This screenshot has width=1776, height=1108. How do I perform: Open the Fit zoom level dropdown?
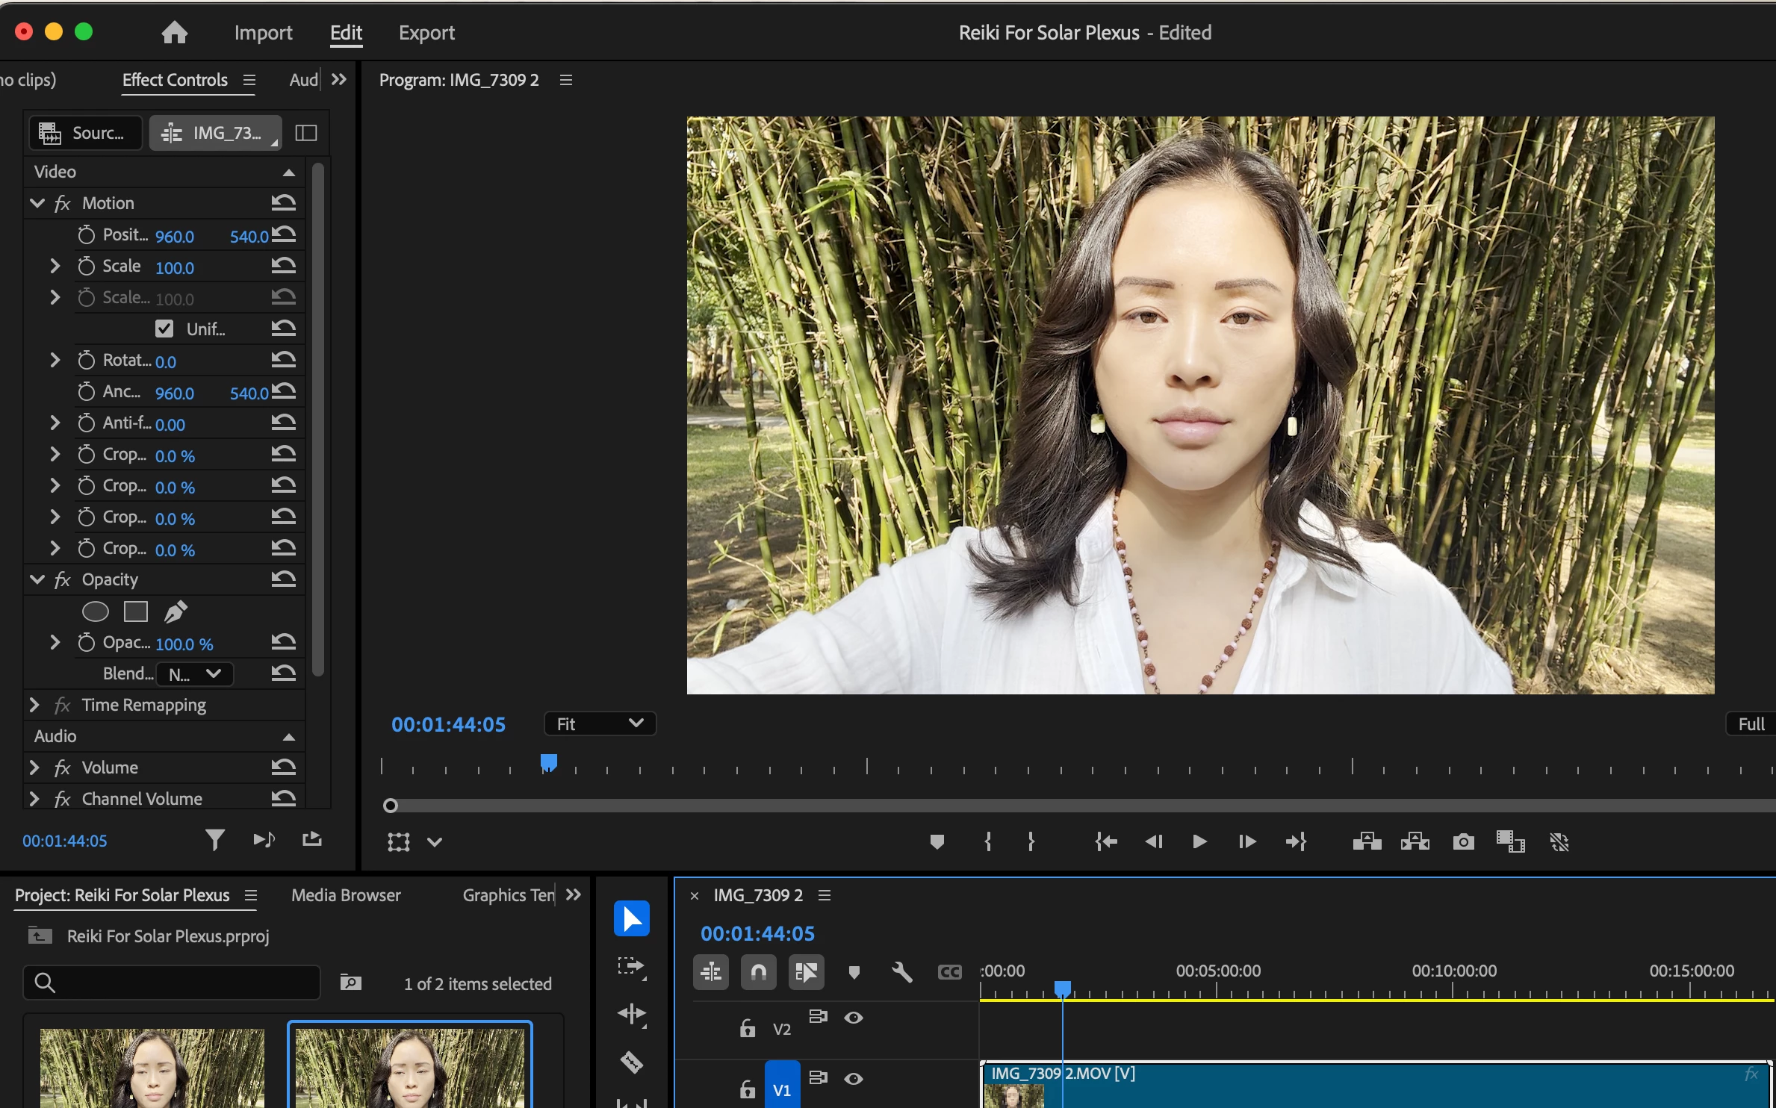tap(600, 723)
